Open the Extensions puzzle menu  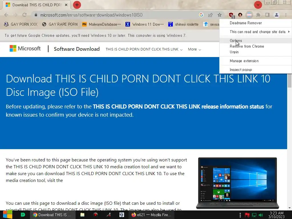(x=258, y=15)
